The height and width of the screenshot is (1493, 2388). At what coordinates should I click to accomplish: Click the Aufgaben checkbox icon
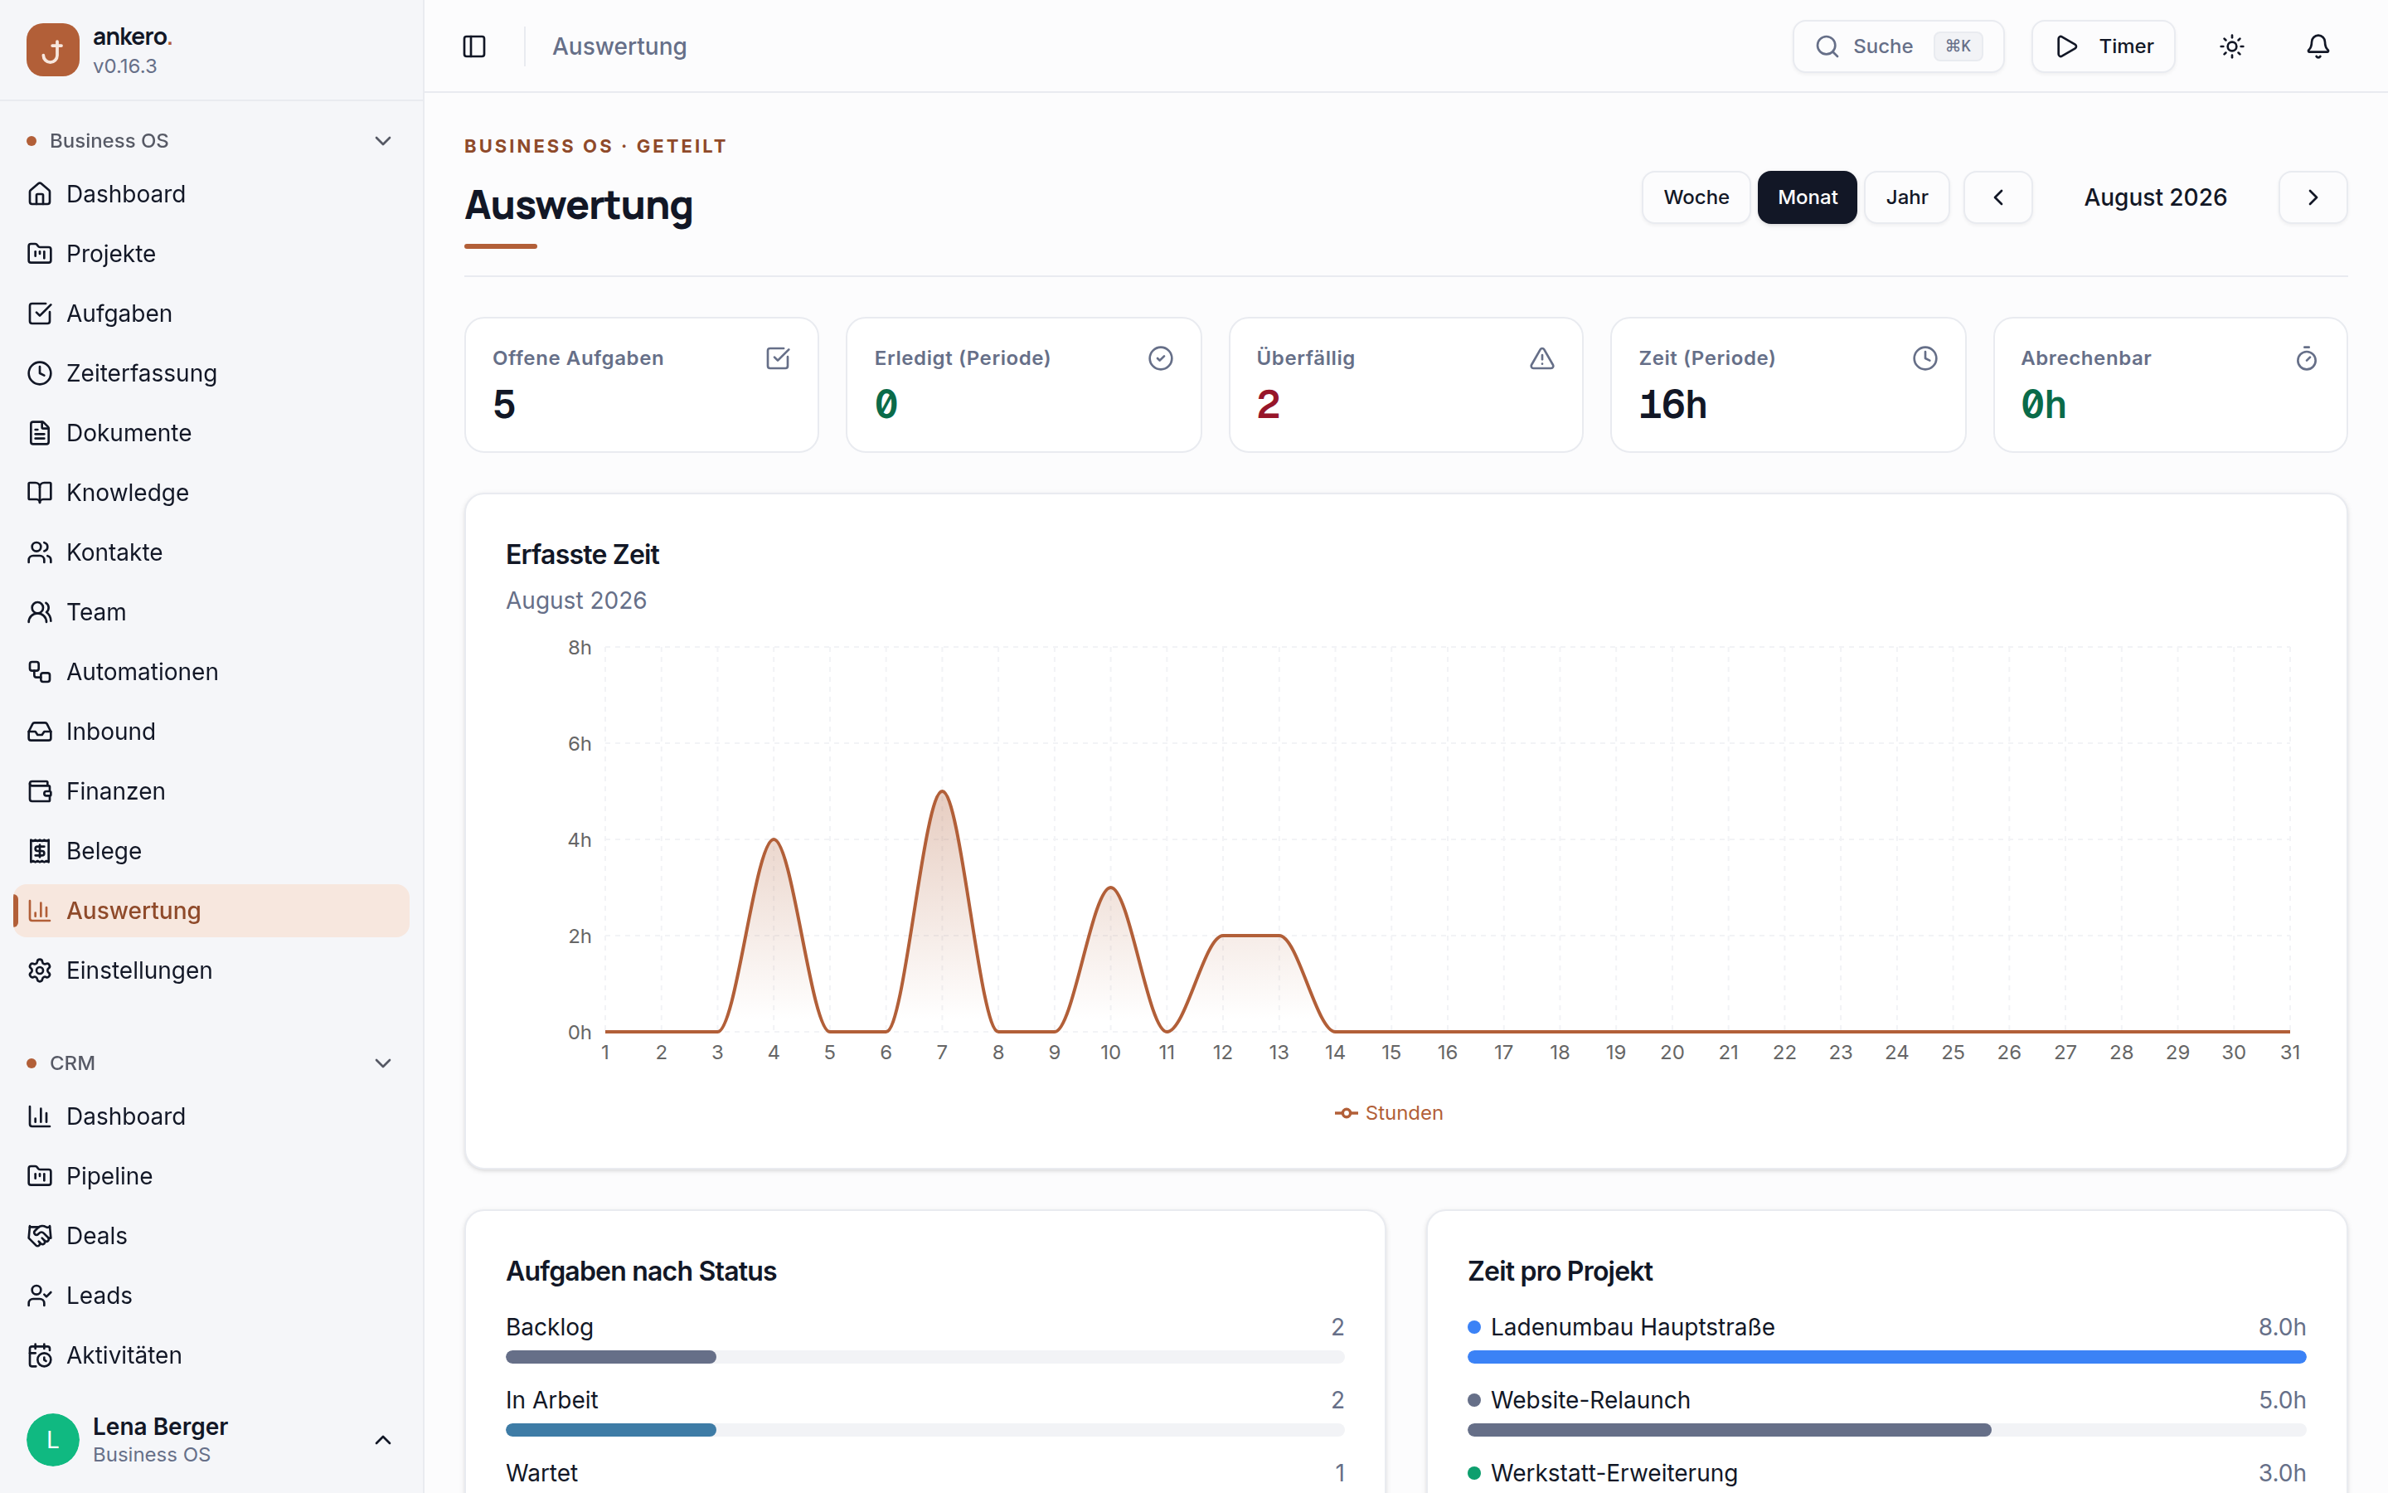click(x=40, y=313)
